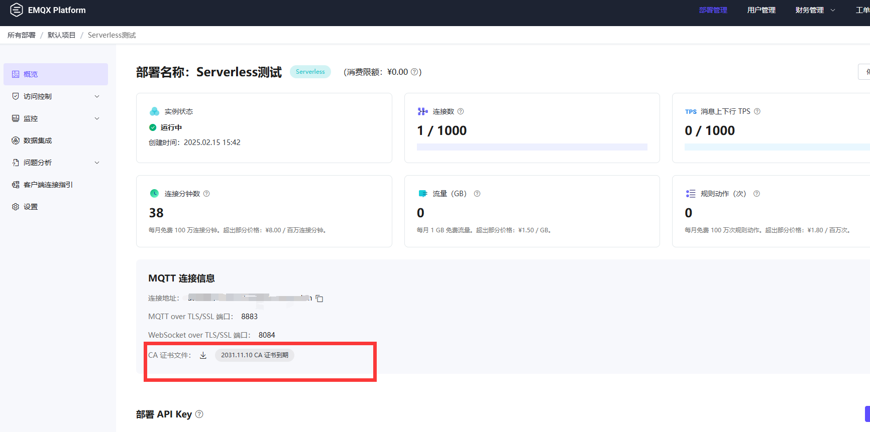Open 用户管理 in top navigation
This screenshot has height=432, width=870.
761,10
